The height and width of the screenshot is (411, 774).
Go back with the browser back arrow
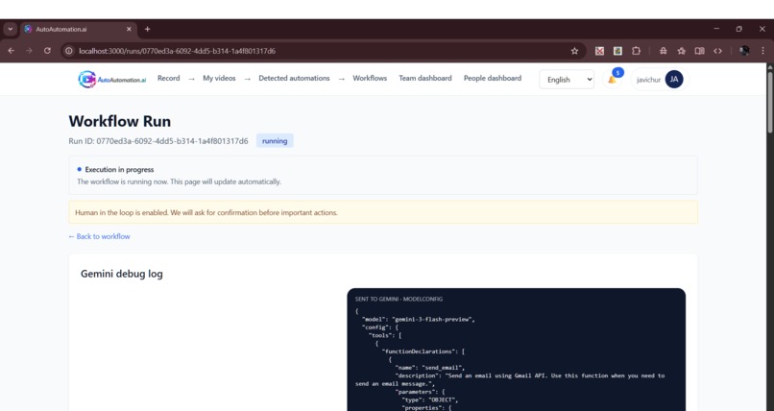pyautogui.click(x=11, y=51)
